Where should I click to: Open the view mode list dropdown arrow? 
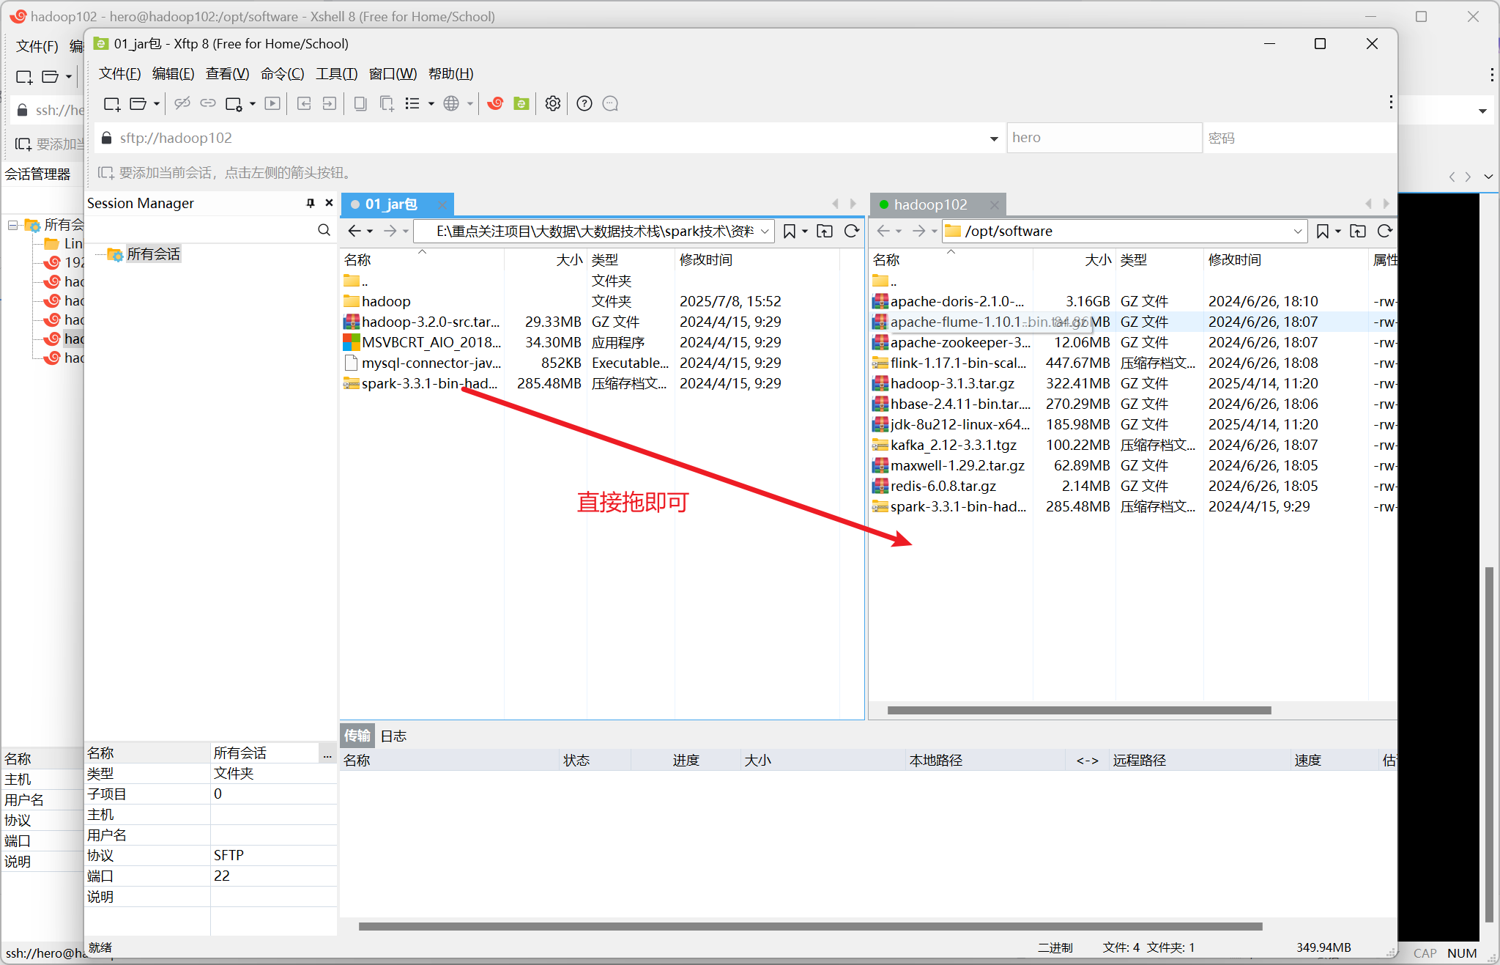(x=431, y=103)
